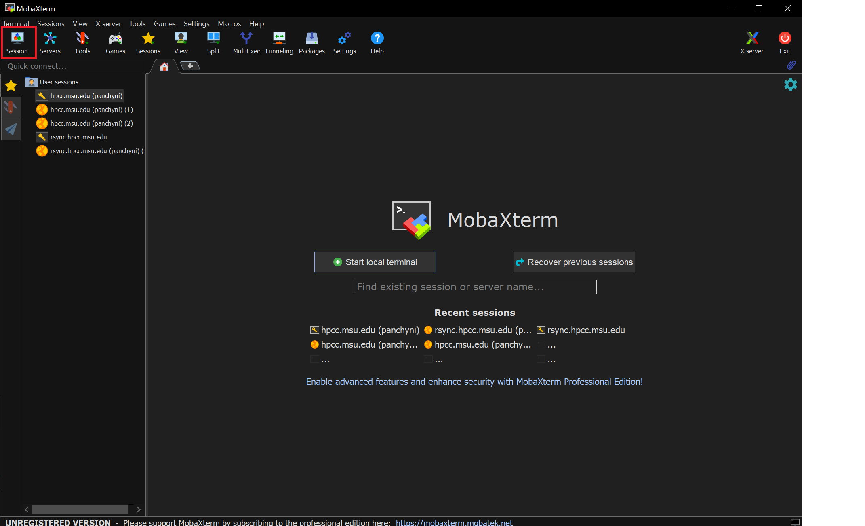Scroll the sessions sidebar scrollbar
This screenshot has height=526, width=865.
click(x=83, y=508)
